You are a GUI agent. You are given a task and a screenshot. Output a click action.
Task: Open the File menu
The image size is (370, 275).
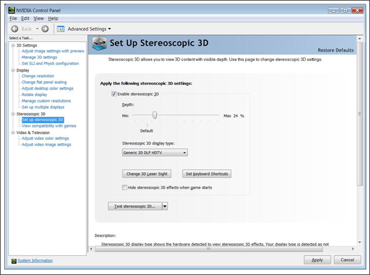pyautogui.click(x=13, y=18)
